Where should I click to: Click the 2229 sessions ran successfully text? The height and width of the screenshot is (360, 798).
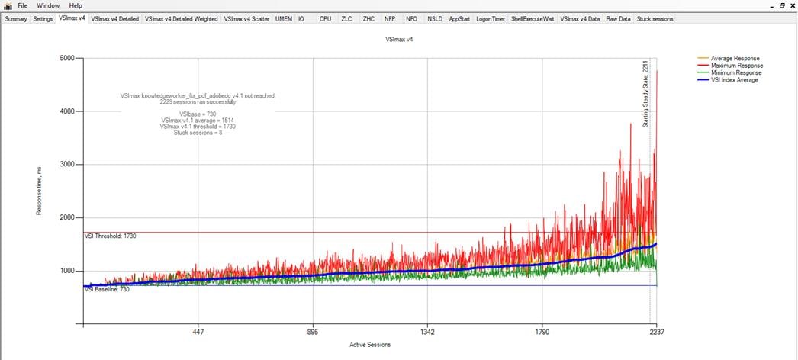(x=197, y=101)
